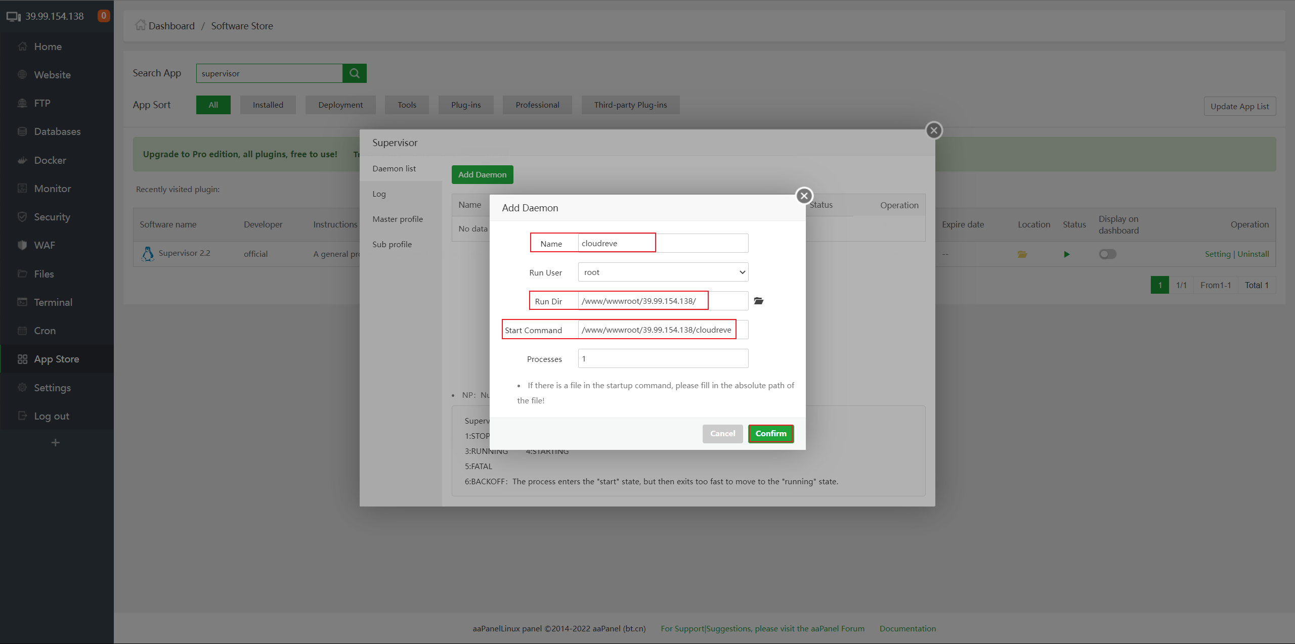Select the Sub profile tab
1295x644 pixels.
click(x=392, y=244)
